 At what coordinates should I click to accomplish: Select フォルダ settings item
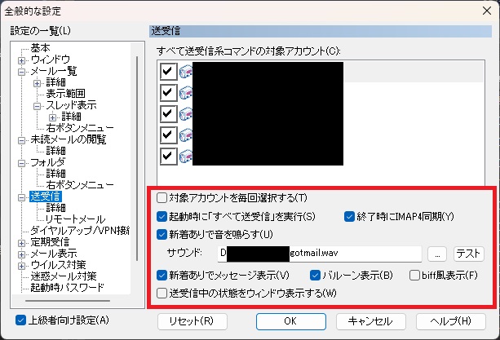[48, 162]
